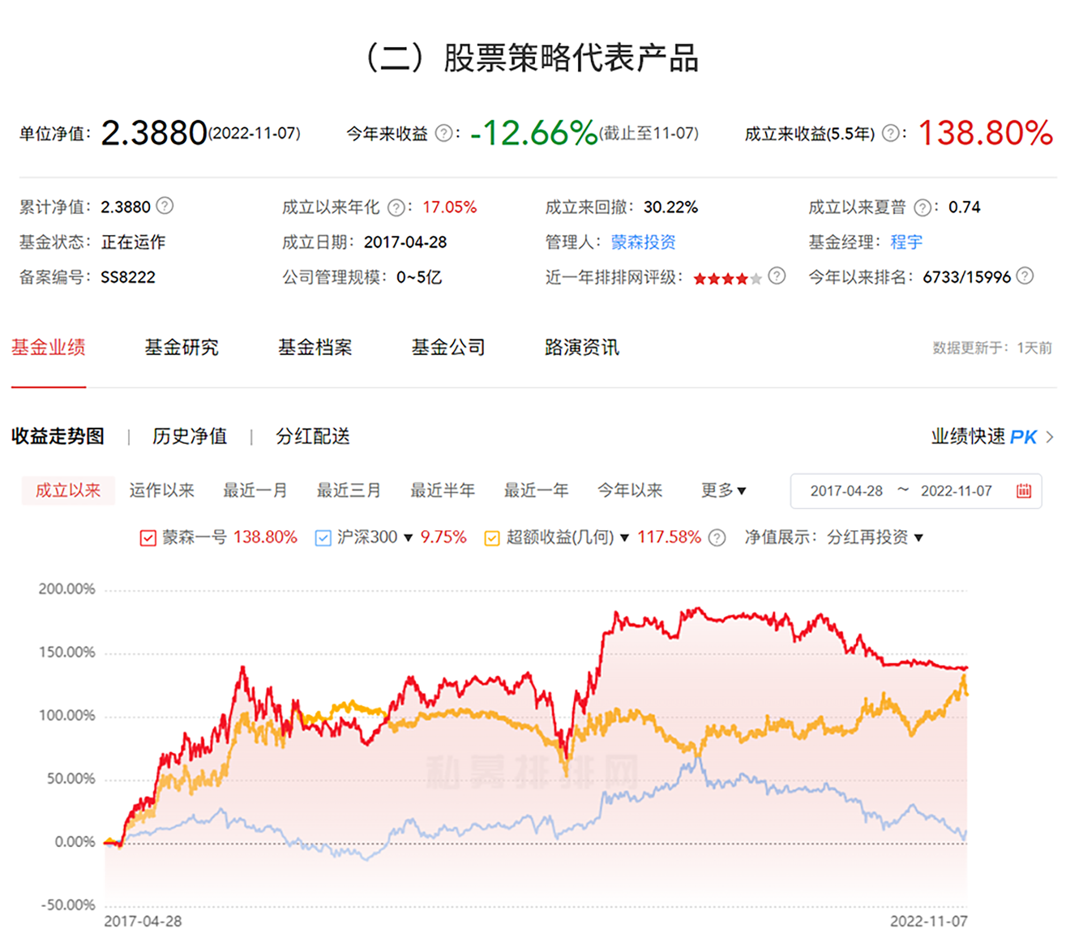Click the 2022-11-07 x-axis end label

pyautogui.click(x=929, y=921)
